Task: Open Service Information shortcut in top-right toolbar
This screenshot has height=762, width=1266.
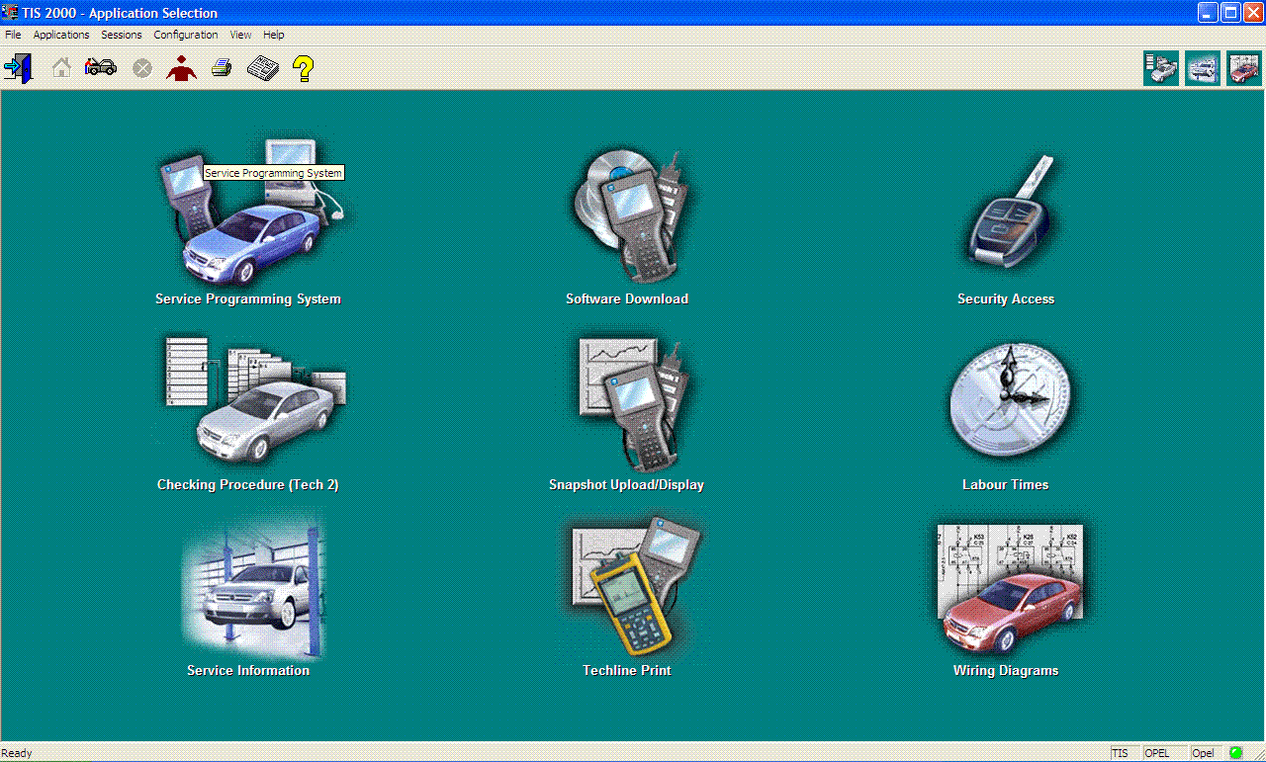Action: pyautogui.click(x=1203, y=68)
